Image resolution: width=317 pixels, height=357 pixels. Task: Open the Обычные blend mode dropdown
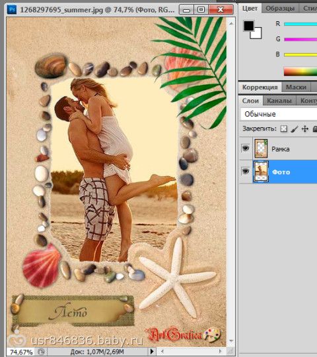279,114
